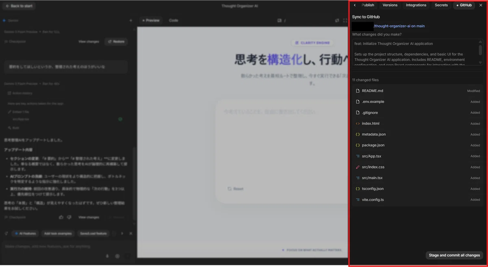Choose the AI Features suggestion chip
This screenshot has width=488, height=267.
(x=25, y=234)
